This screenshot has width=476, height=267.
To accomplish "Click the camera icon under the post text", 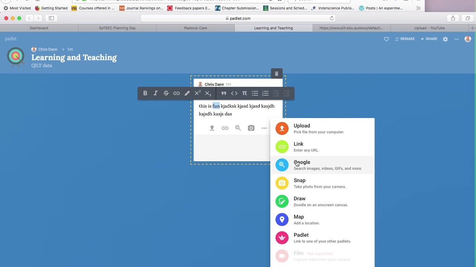I will click(x=251, y=128).
